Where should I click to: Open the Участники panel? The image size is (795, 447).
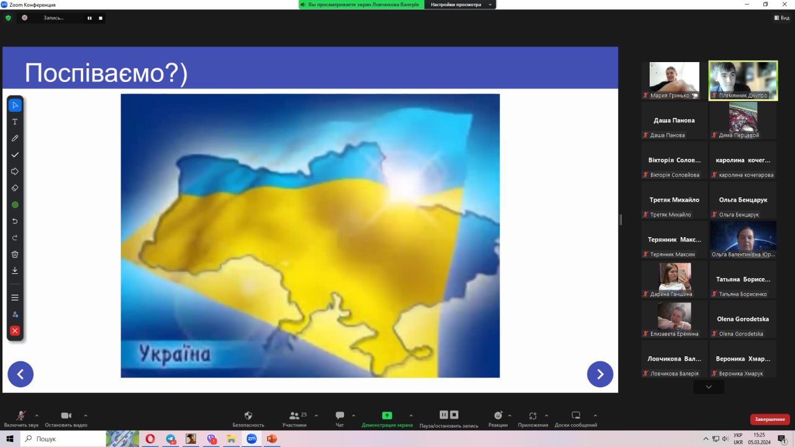pyautogui.click(x=294, y=418)
